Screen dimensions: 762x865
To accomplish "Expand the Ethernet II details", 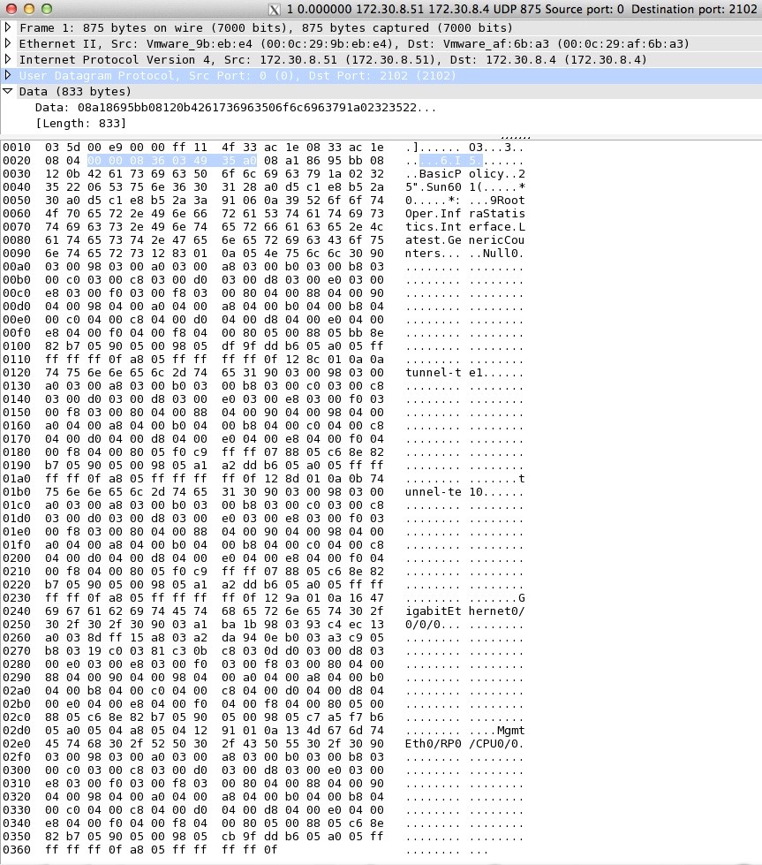I will [9, 43].
